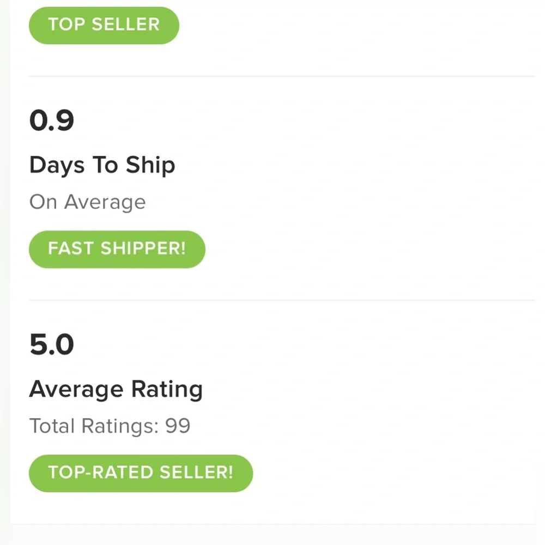Viewport: 545px width, 545px height.
Task: Click the Days To Ship heading
Action: coord(102,165)
